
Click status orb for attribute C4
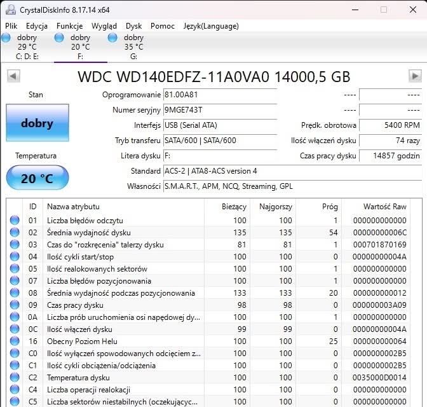pos(15,389)
